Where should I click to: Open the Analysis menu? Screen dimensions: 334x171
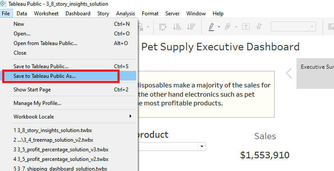point(125,14)
